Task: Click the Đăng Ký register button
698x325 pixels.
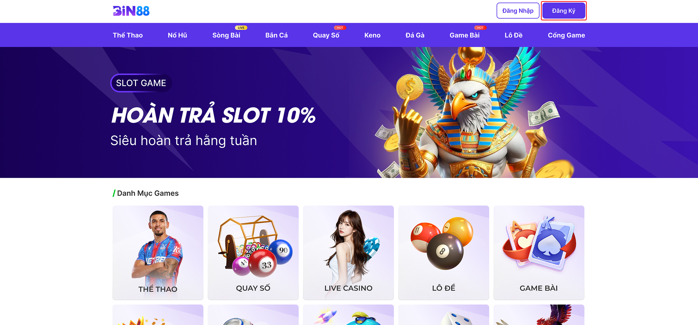Action: tap(564, 11)
